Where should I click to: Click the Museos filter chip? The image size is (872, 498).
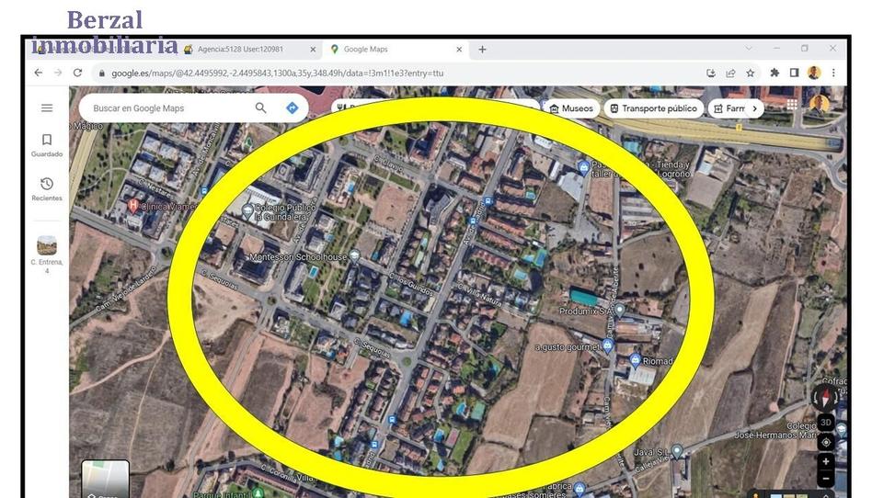(570, 108)
